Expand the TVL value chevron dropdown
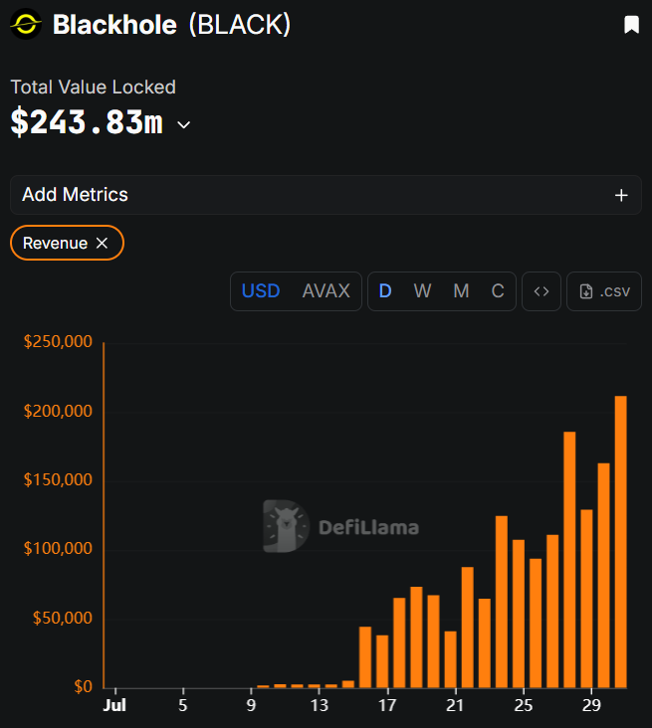 point(184,125)
